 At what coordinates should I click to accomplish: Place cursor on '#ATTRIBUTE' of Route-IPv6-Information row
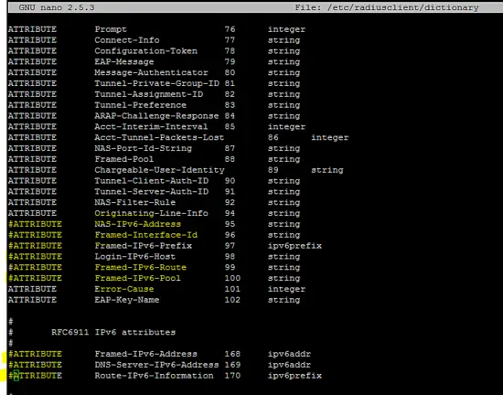[x=36, y=376]
